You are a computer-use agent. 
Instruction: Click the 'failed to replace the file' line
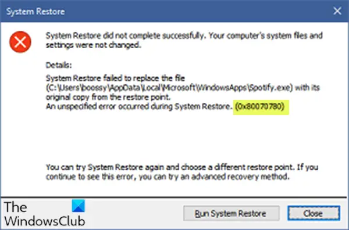(x=115, y=78)
